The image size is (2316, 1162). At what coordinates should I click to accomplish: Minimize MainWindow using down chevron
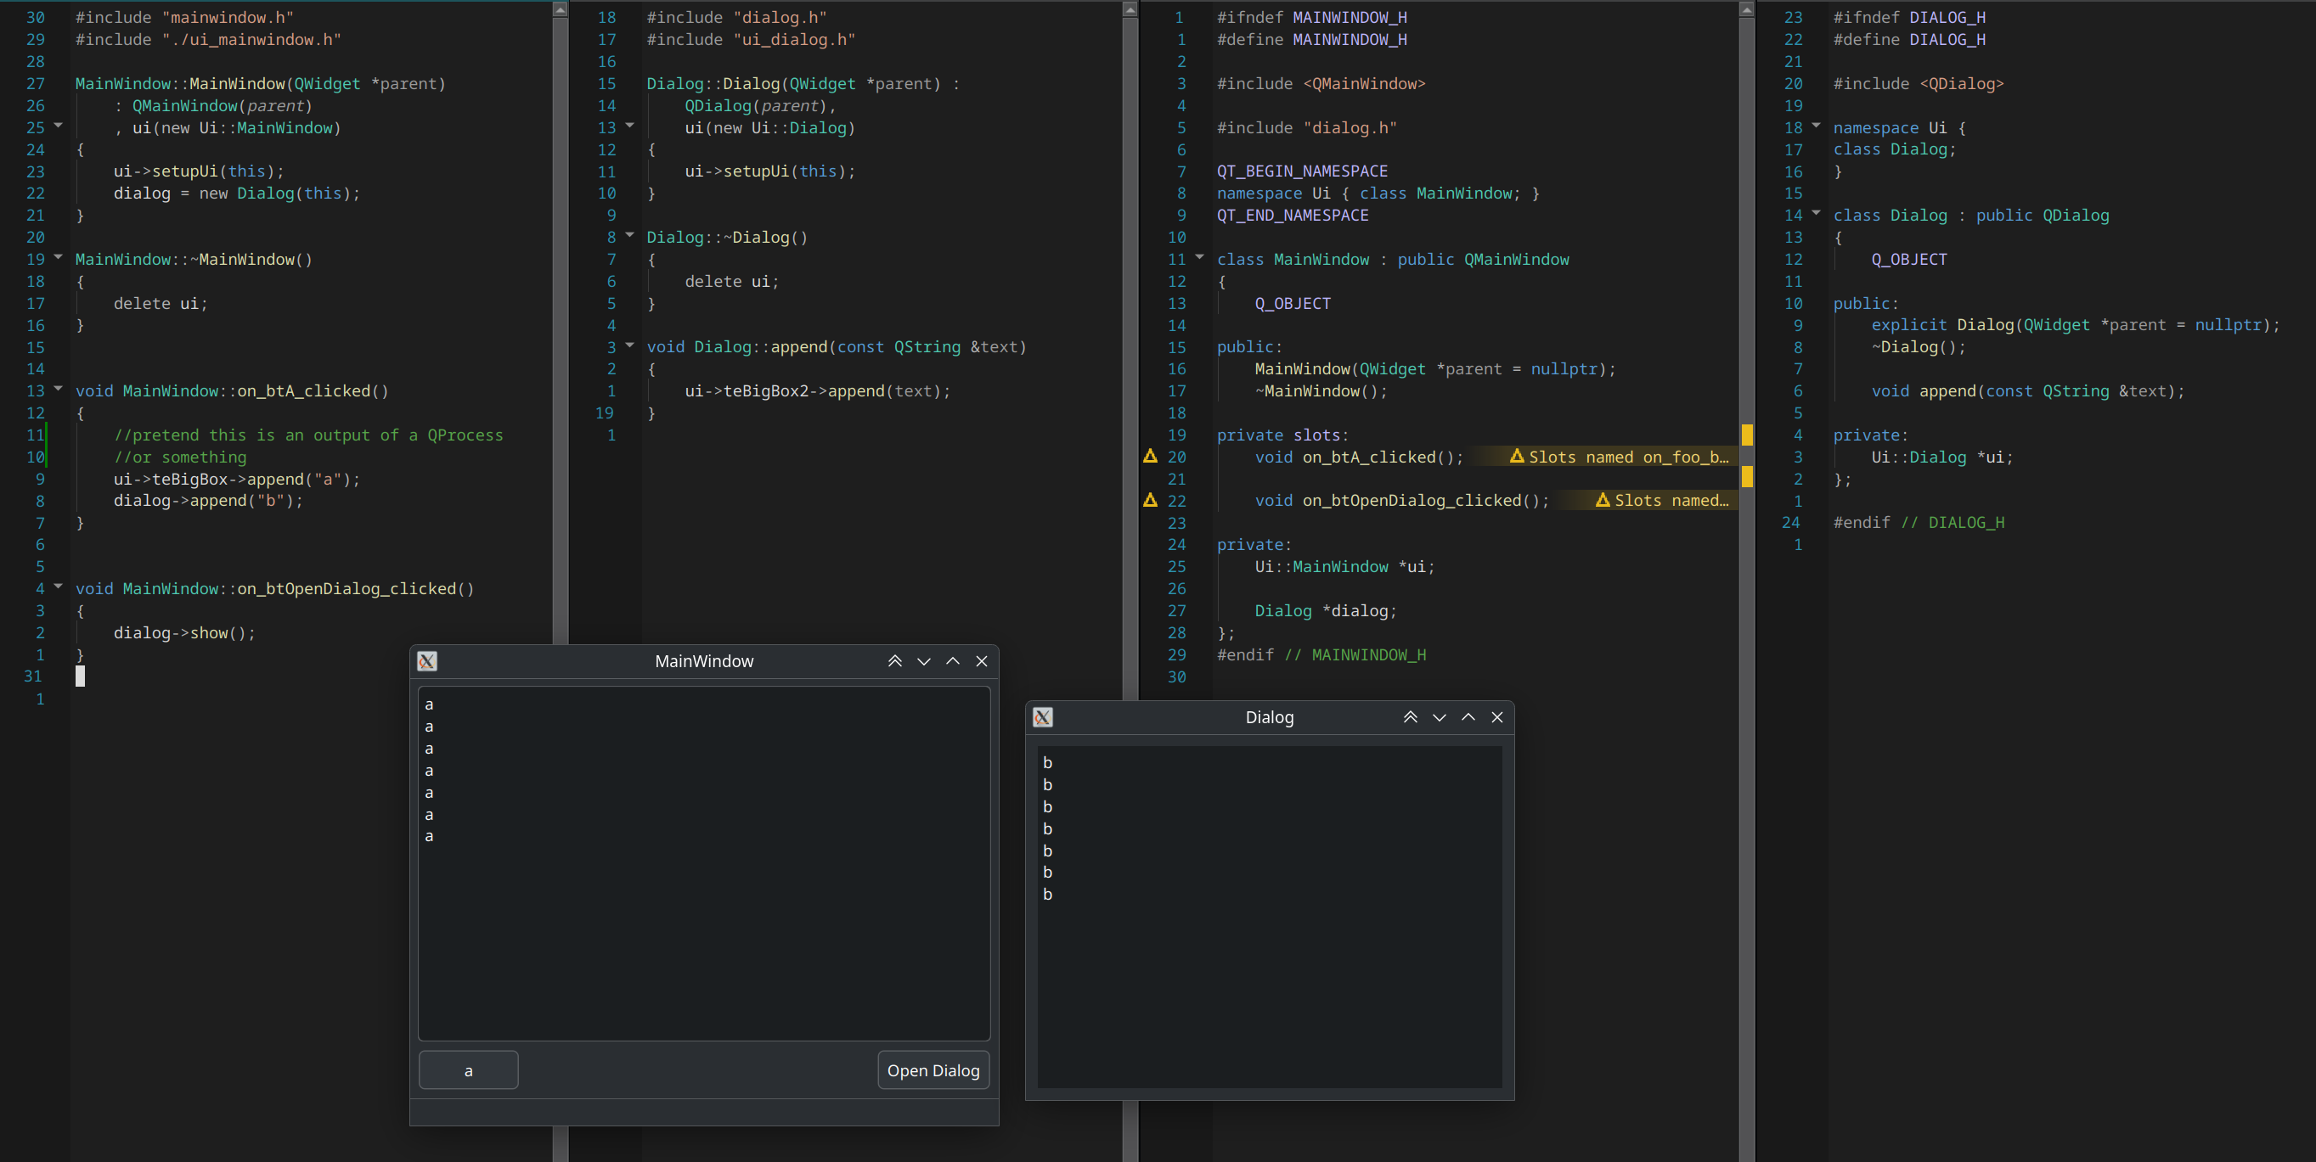[923, 661]
